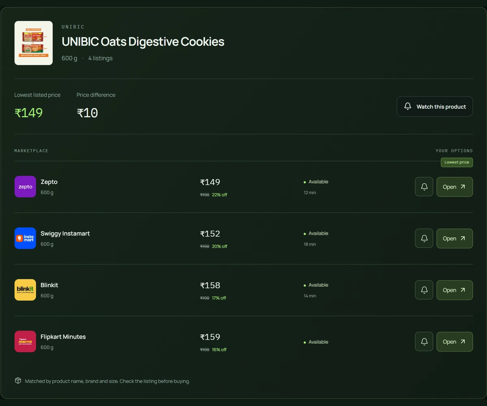This screenshot has height=406, width=487.
Task: Click the ₹159 Flipkart Minutes price
Action: tap(210, 337)
